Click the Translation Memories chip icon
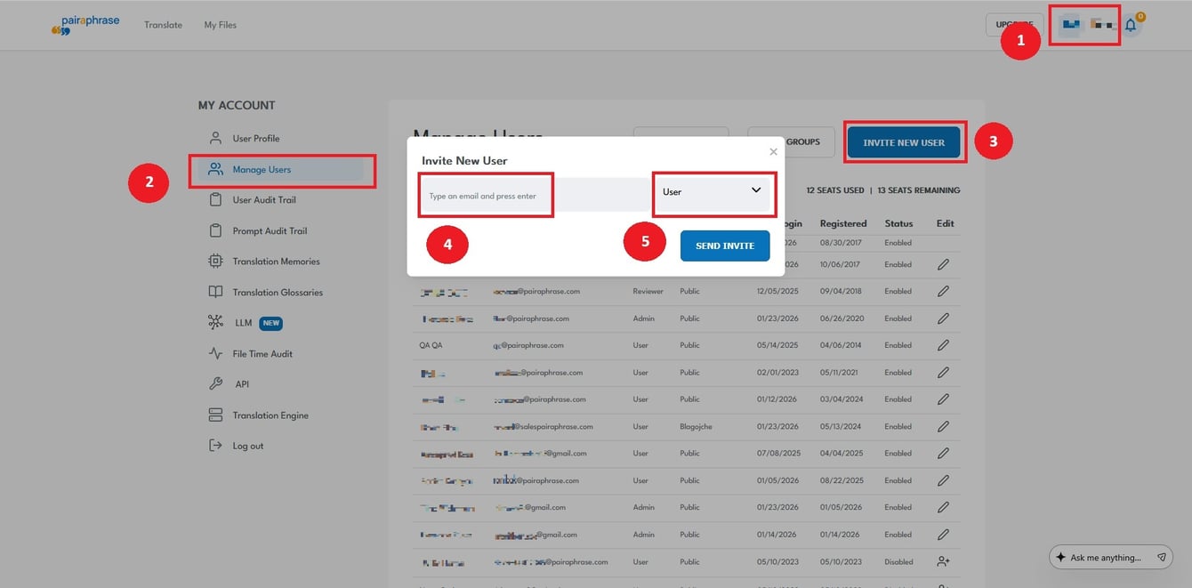 tap(215, 262)
